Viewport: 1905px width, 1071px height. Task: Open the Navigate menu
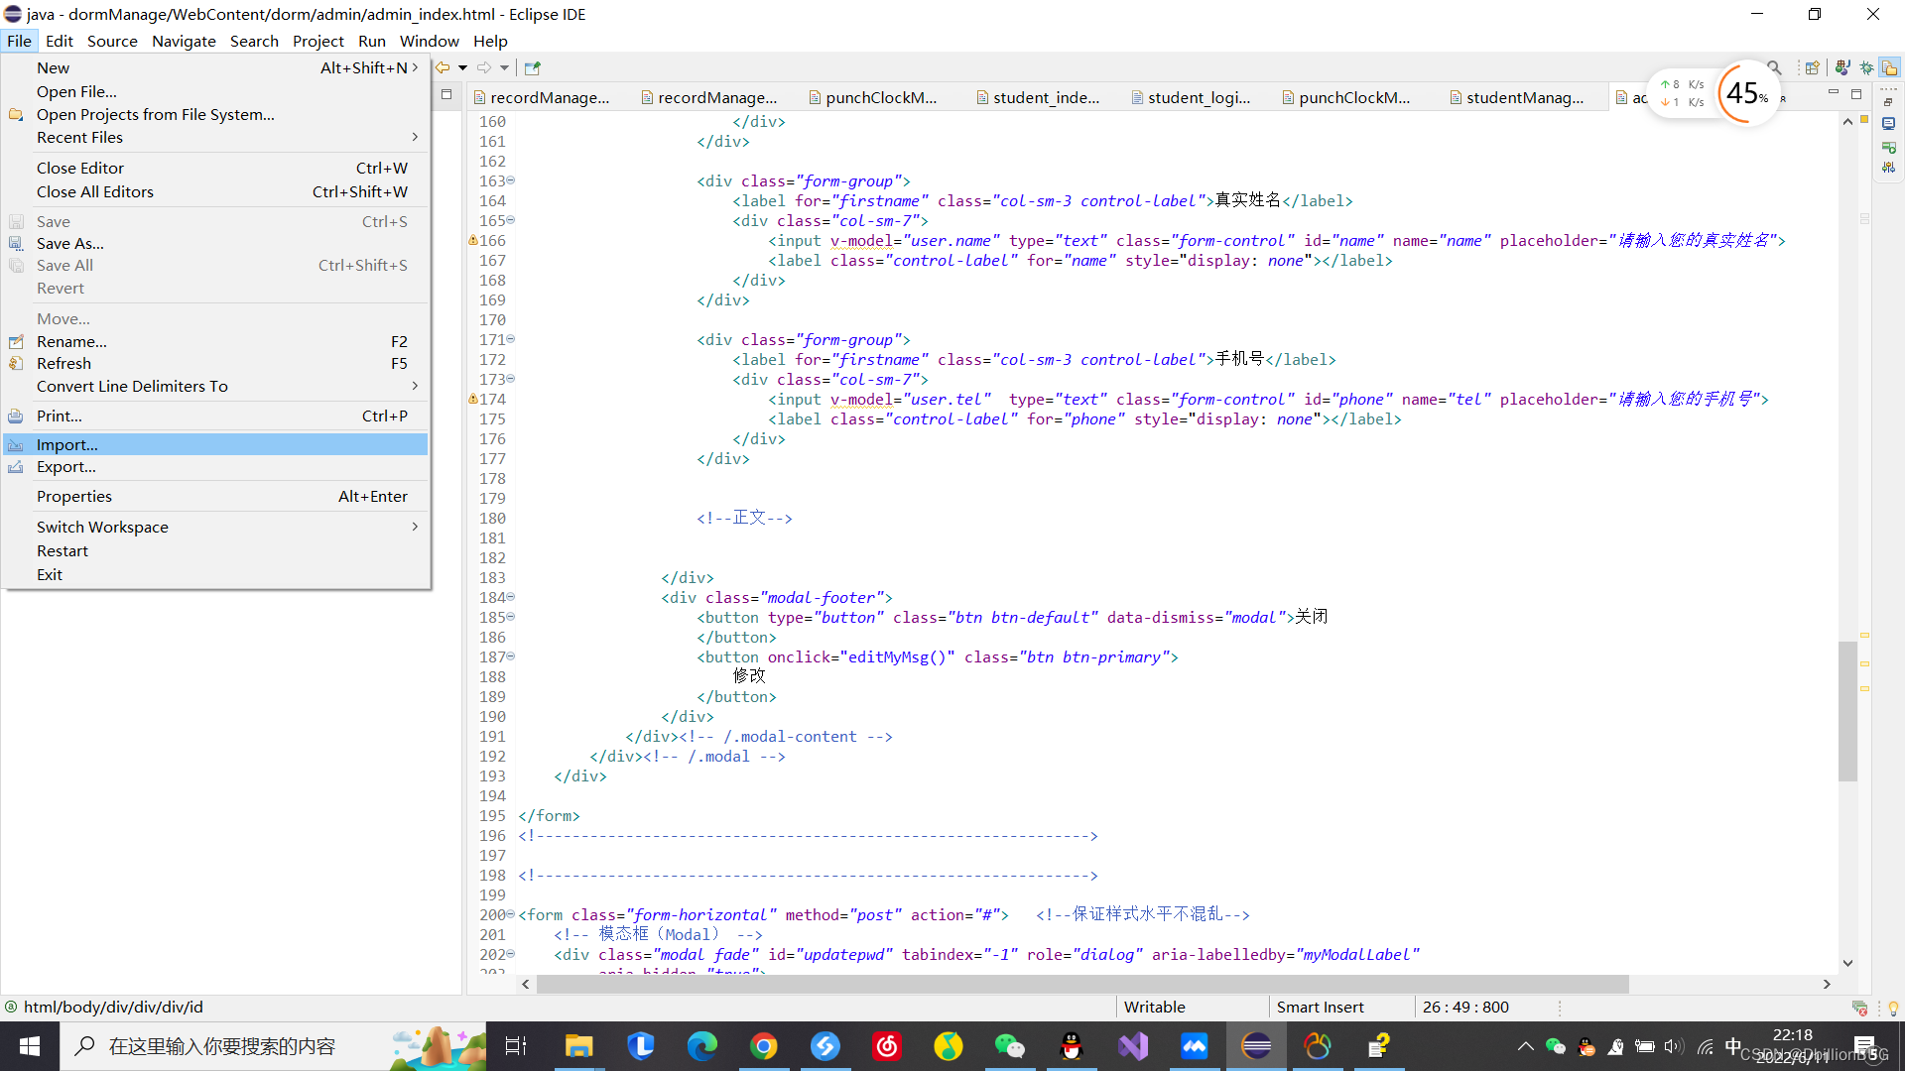pos(184,41)
